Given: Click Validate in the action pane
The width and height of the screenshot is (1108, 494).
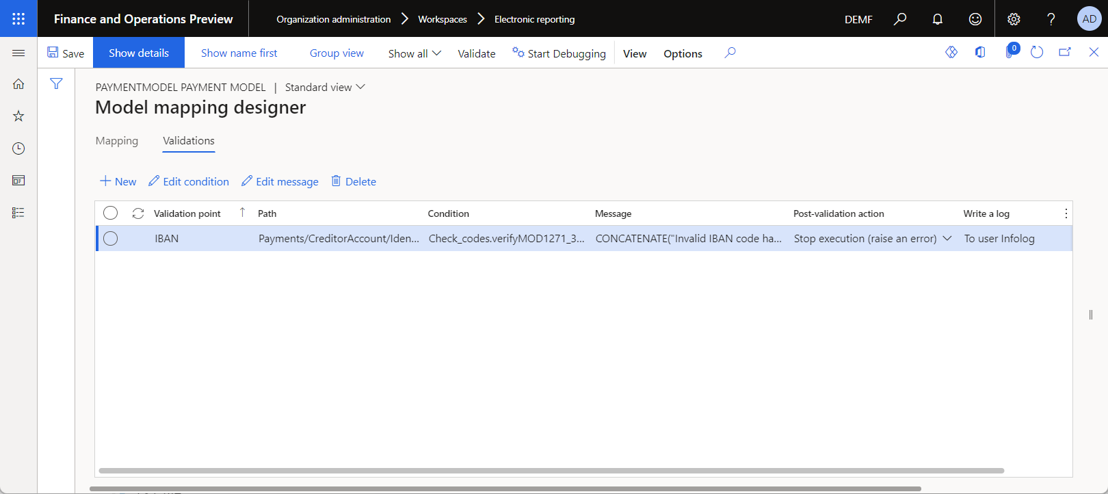Looking at the screenshot, I should tap(477, 53).
